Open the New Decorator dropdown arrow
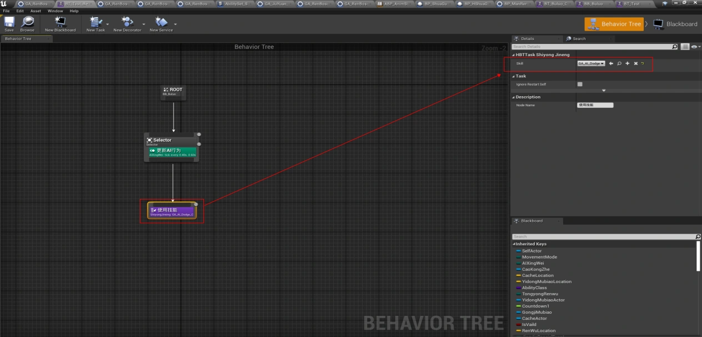Viewport: 702px width, 337px height. tap(144, 24)
